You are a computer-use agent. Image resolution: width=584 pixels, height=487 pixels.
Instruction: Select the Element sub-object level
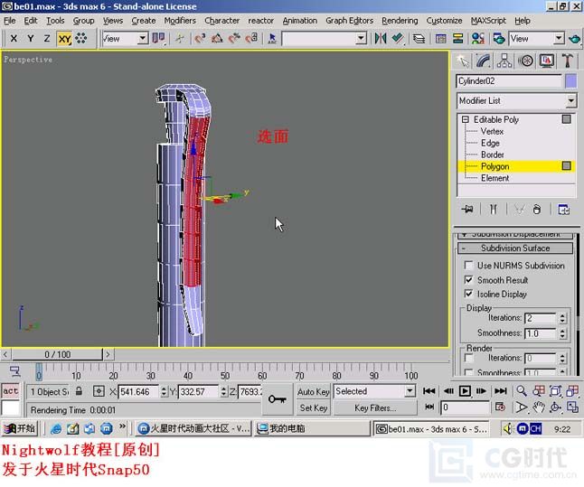coord(495,178)
